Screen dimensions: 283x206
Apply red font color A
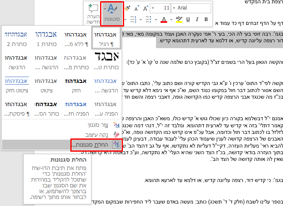164,19
